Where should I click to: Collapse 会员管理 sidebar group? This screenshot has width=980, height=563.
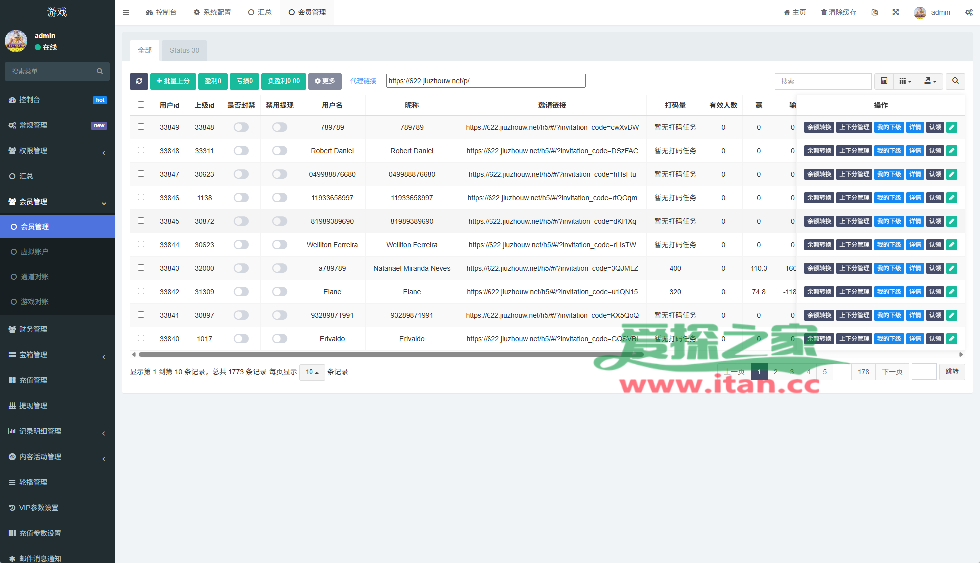click(x=57, y=202)
